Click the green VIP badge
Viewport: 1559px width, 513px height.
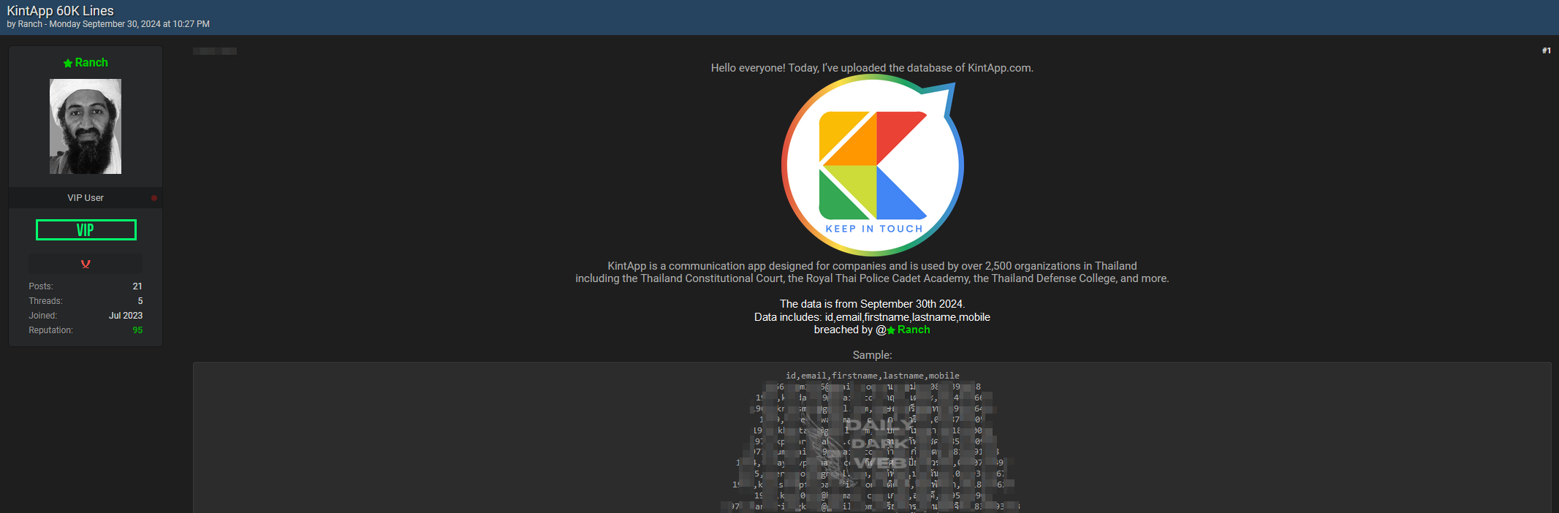[x=86, y=229]
